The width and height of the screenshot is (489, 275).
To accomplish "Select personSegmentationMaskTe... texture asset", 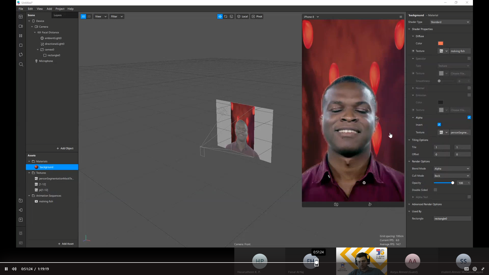I will tap(56, 178).
